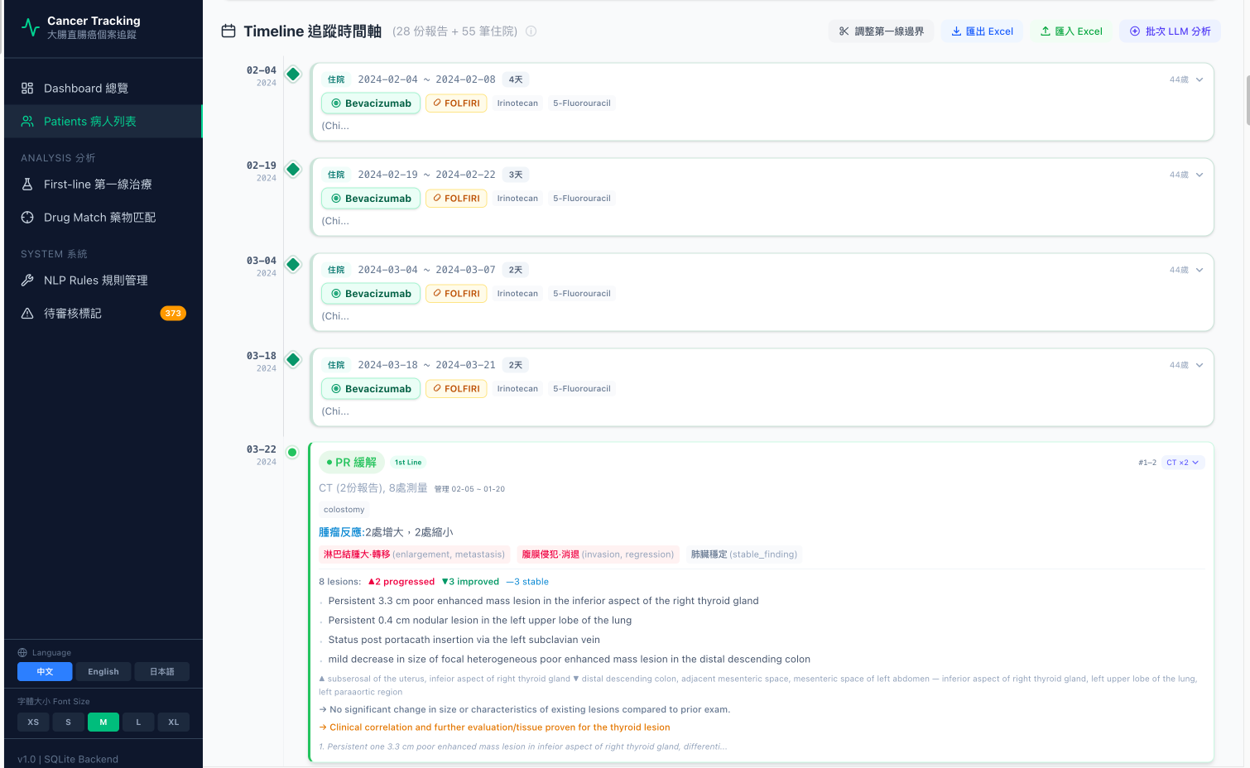This screenshot has height=768, width=1250.
Task: Click the 03-22 timeline marker dot
Action: pyautogui.click(x=292, y=452)
